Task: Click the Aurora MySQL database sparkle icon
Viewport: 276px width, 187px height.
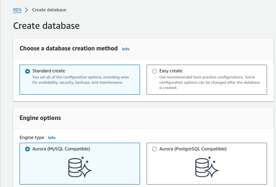Action: click(x=80, y=167)
